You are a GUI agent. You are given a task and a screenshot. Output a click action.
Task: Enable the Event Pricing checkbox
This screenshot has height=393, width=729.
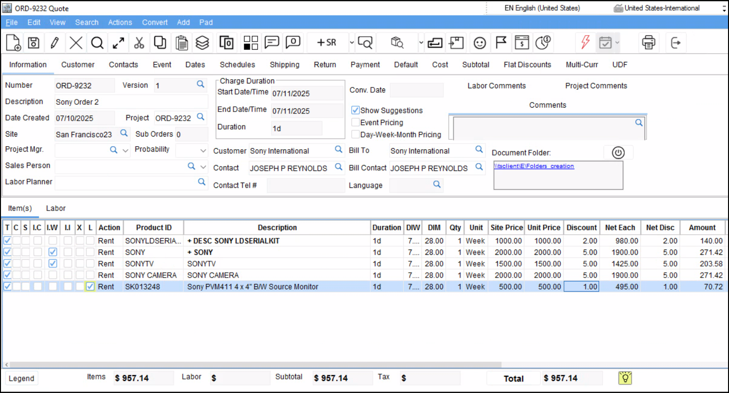(x=356, y=123)
